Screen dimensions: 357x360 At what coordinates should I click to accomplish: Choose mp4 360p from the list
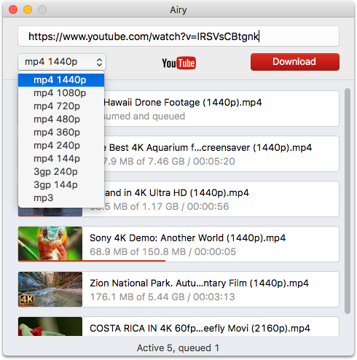(61, 133)
